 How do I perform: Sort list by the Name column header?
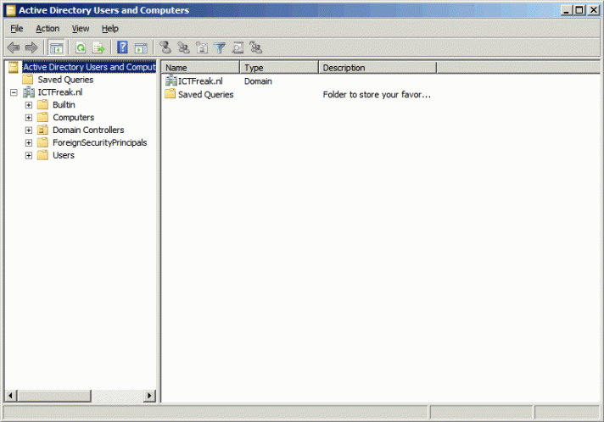click(201, 68)
